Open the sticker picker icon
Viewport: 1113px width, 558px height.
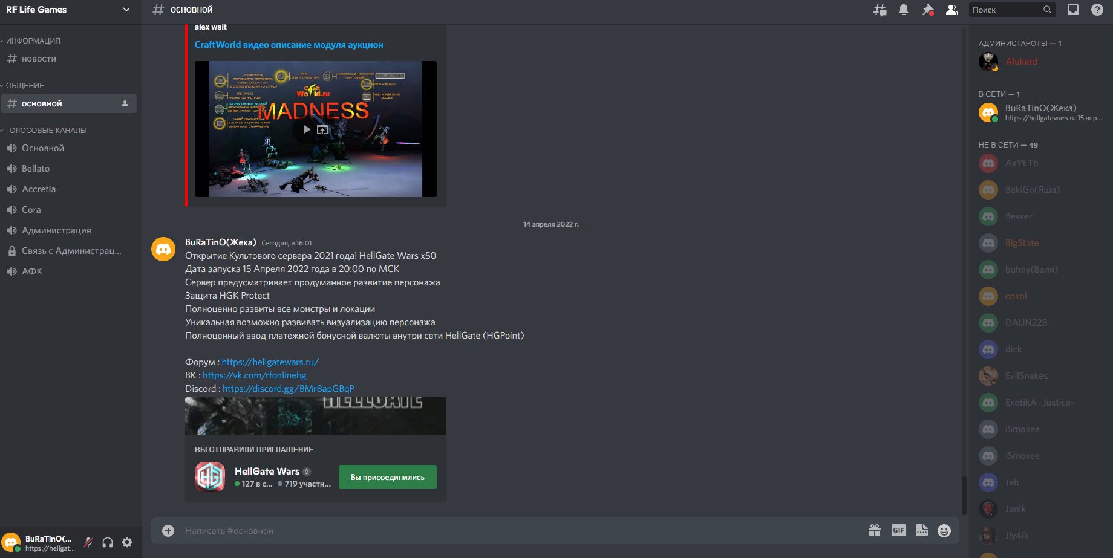click(x=922, y=531)
